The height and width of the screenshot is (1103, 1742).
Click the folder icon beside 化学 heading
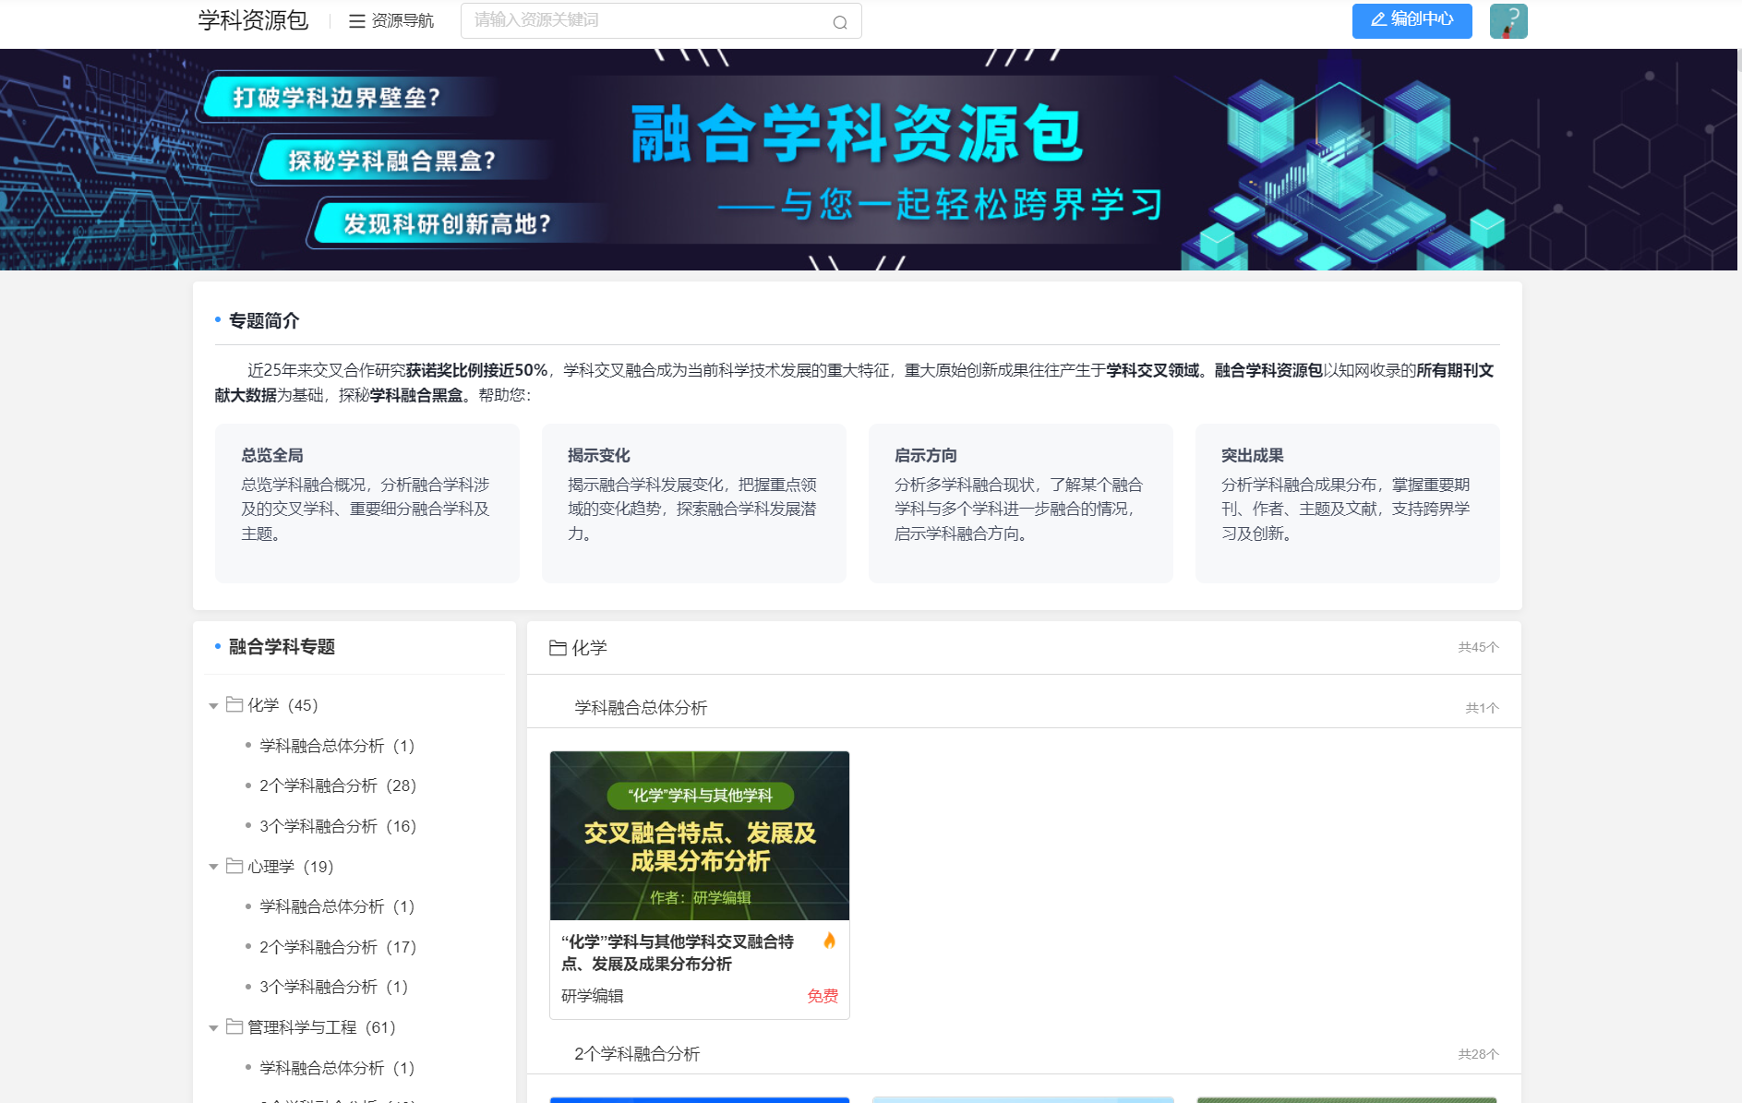(558, 648)
